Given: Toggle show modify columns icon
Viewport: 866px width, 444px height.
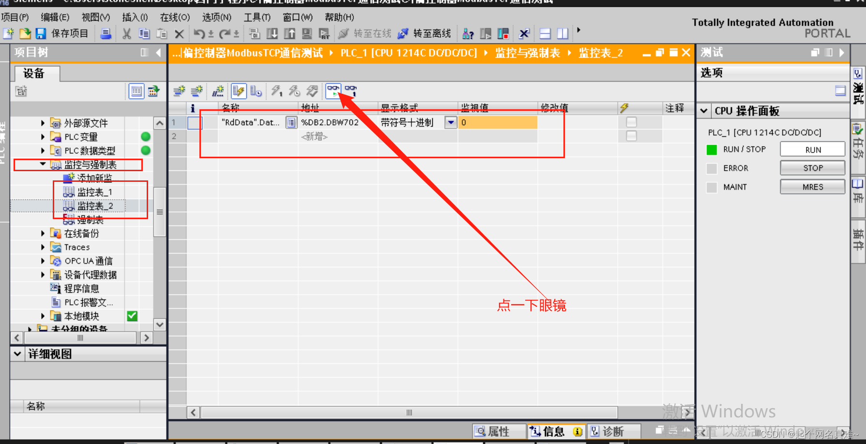Looking at the screenshot, I should (x=239, y=90).
